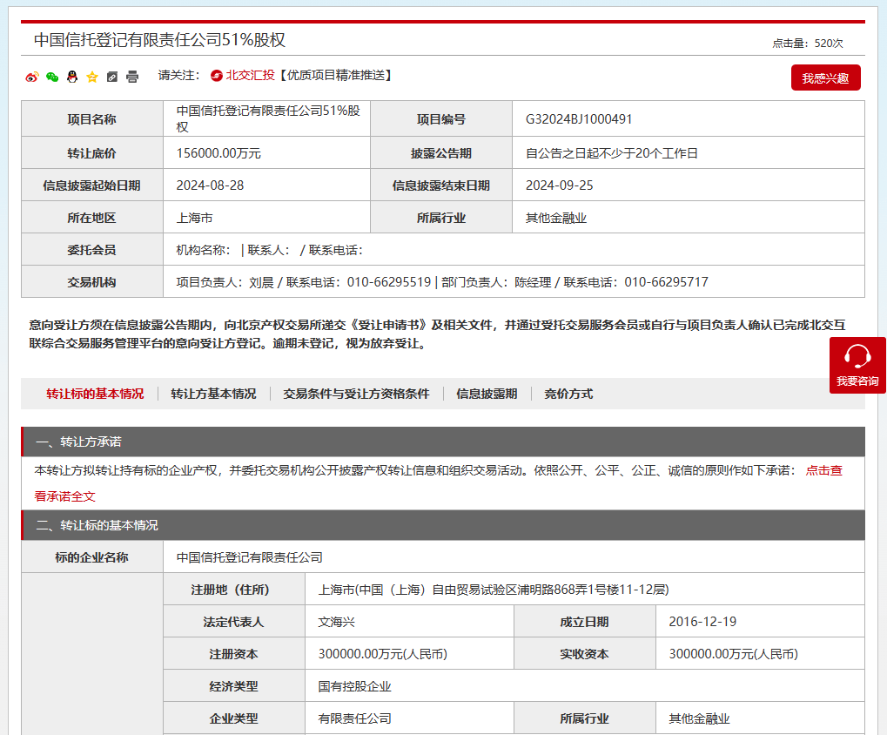The width and height of the screenshot is (887, 735).
Task: Click the page title 中国信托登记有限责任公司51%股权
Action: pos(159,39)
